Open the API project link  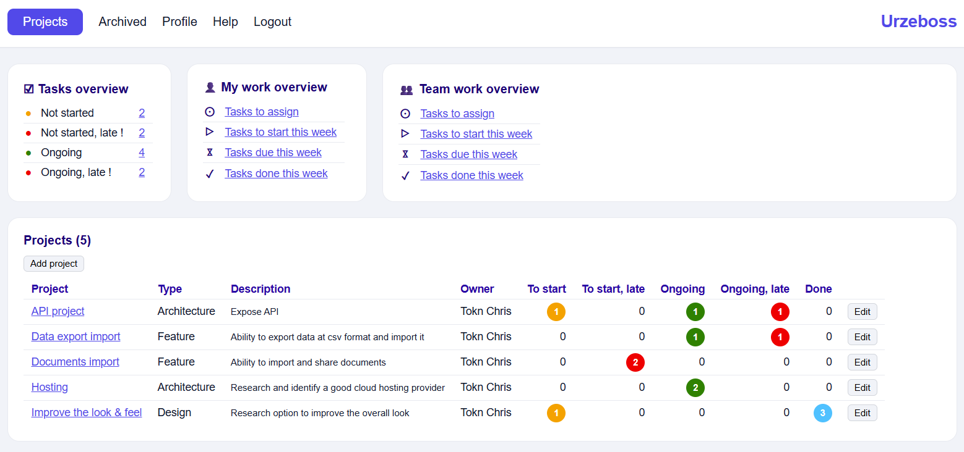(58, 311)
